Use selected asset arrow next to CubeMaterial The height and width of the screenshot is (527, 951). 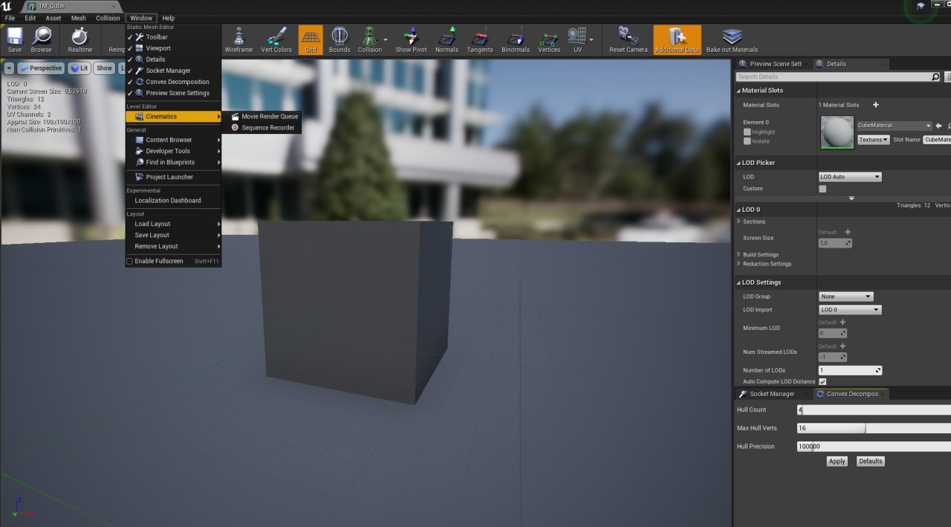[938, 126]
